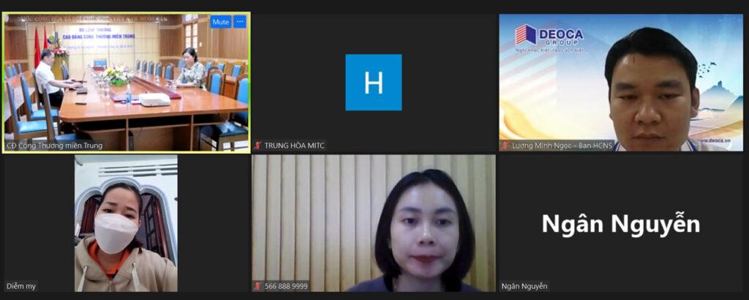The width and height of the screenshot is (749, 300).
Task: Click the blue H avatar icon
Action: pyautogui.click(x=373, y=82)
